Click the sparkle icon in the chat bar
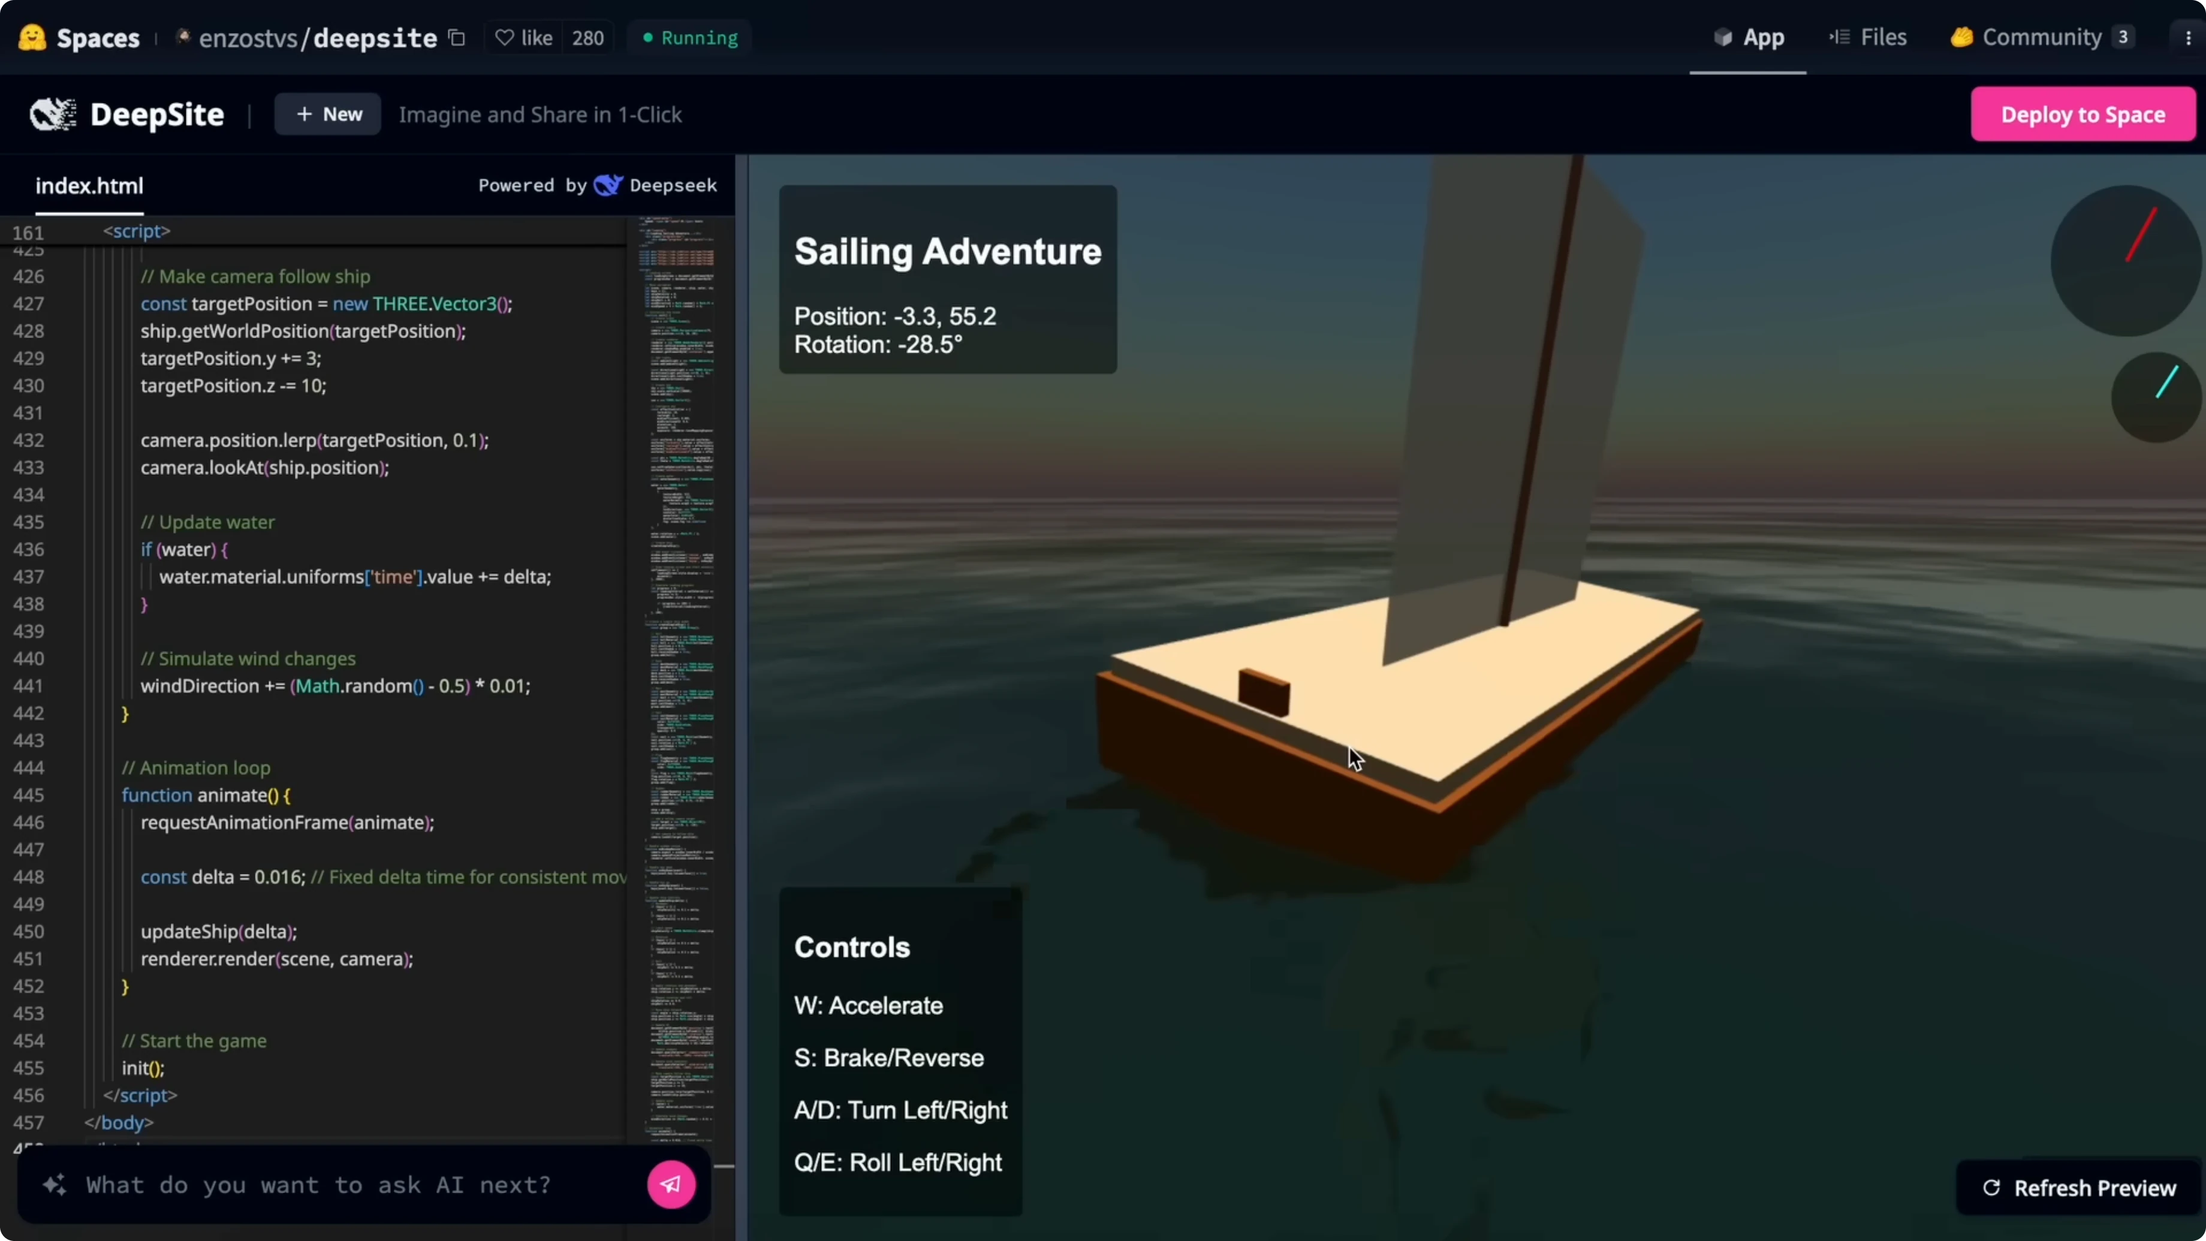This screenshot has width=2206, height=1241. pos(54,1185)
